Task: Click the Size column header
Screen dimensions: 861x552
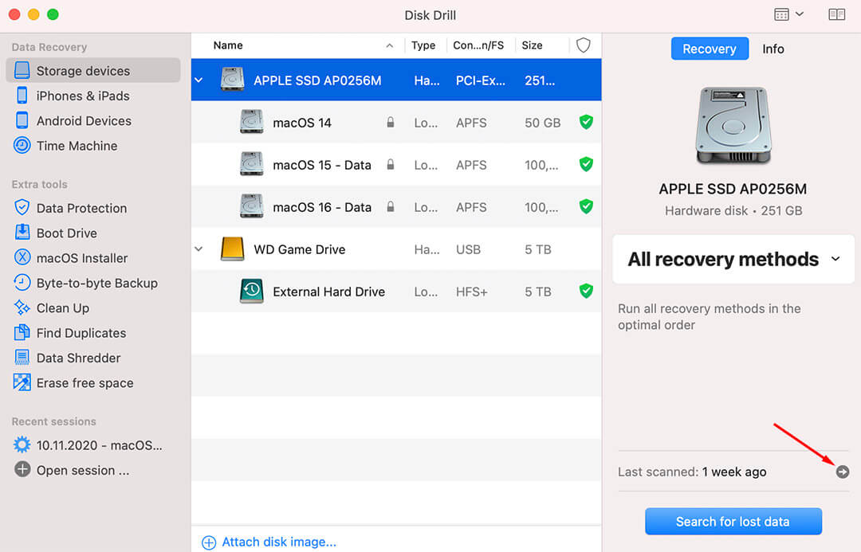Action: (532, 45)
